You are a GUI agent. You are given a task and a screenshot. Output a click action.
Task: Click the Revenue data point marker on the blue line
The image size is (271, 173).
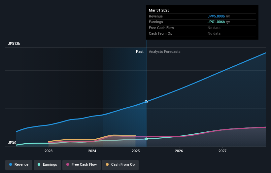click(146, 102)
